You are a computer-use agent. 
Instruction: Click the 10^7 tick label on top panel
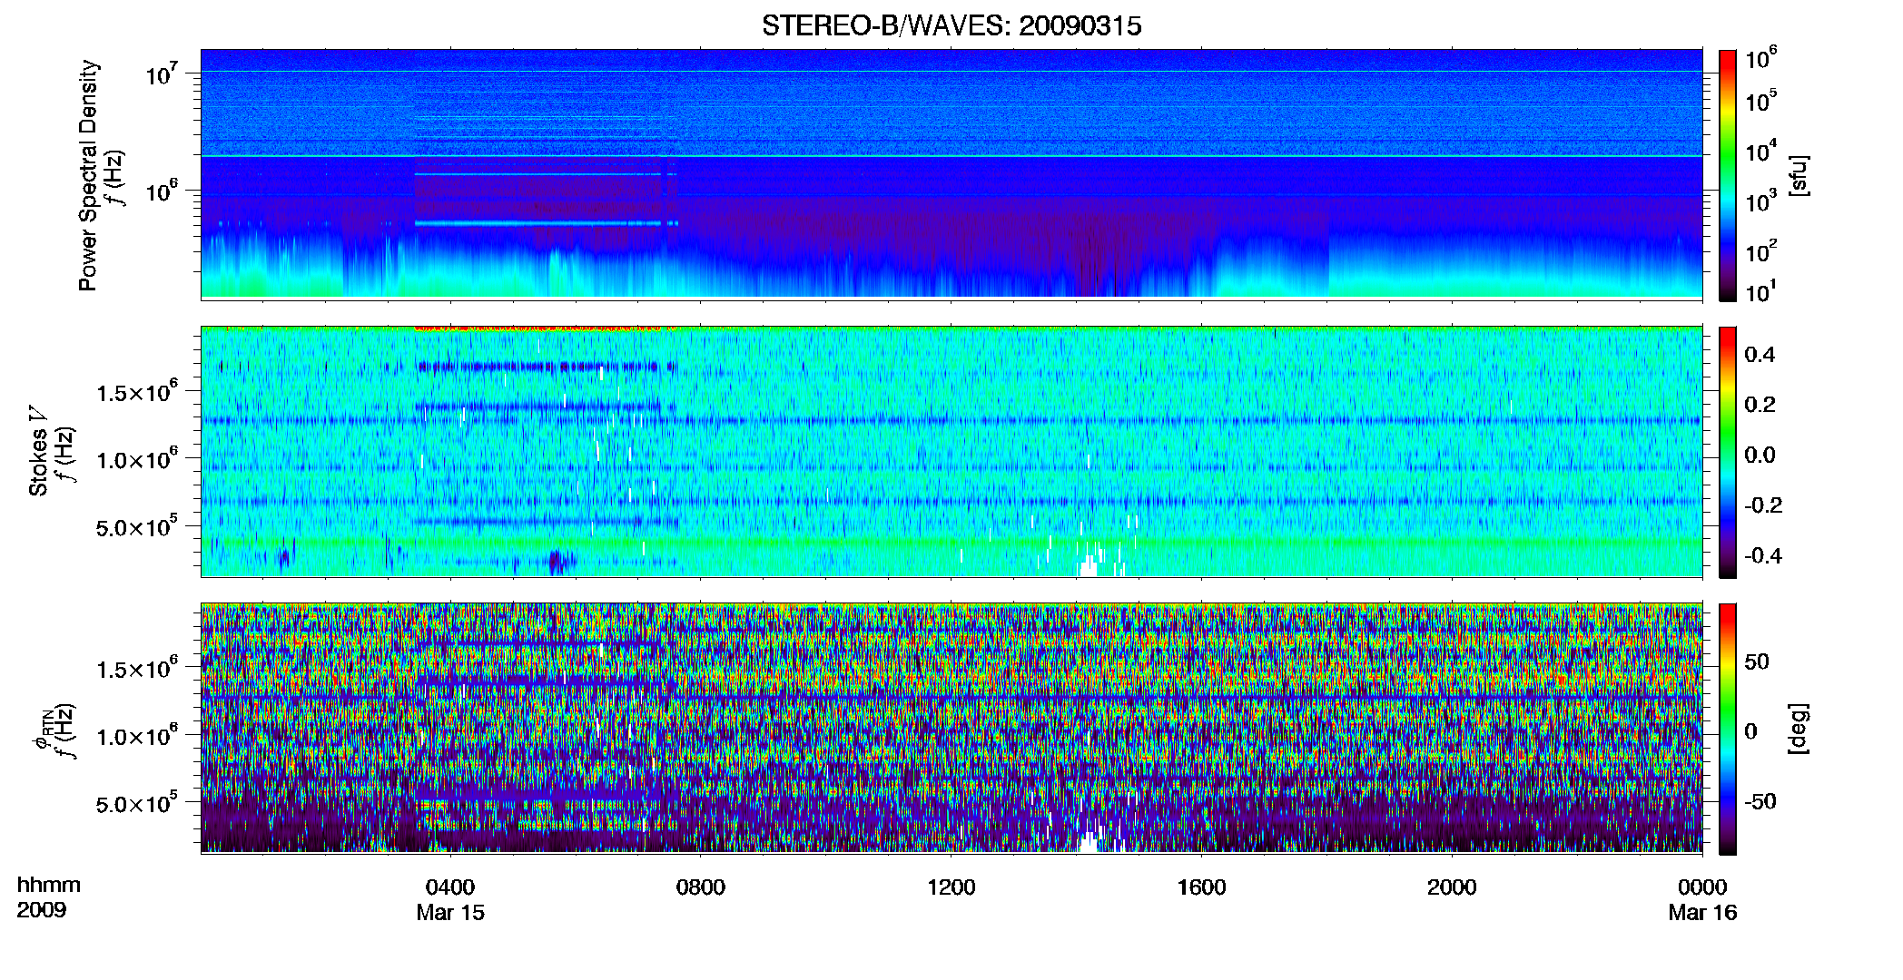163,73
